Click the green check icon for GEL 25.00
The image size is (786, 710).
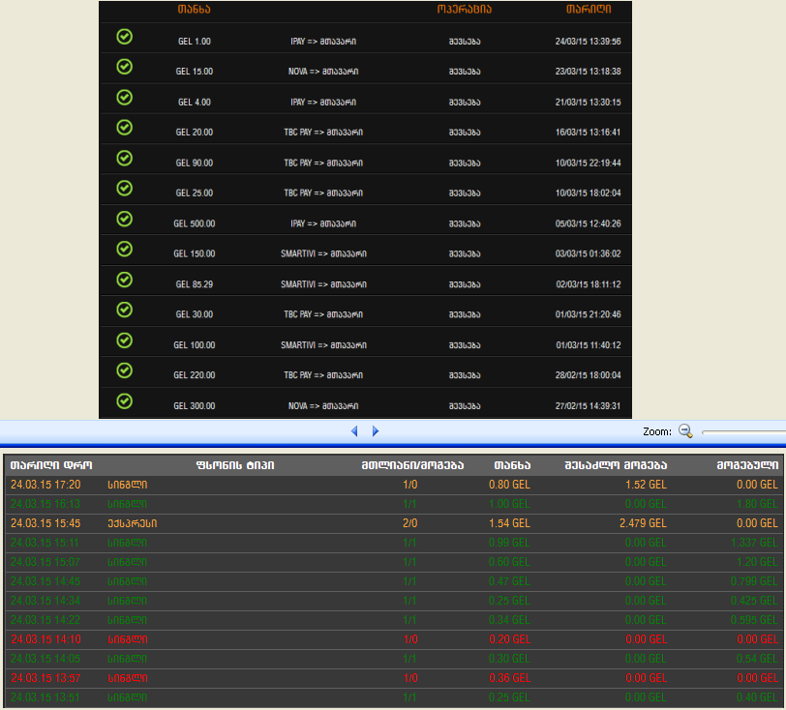(x=124, y=188)
